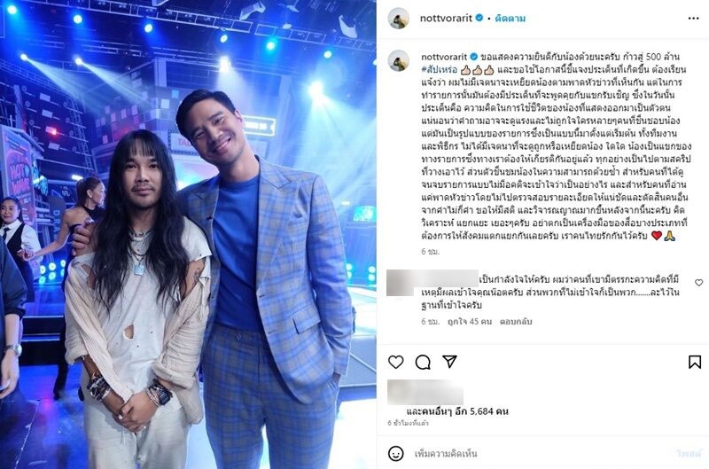View the ถูกใจ 45 คน comment likes
The height and width of the screenshot is (469, 709).
[x=470, y=322]
